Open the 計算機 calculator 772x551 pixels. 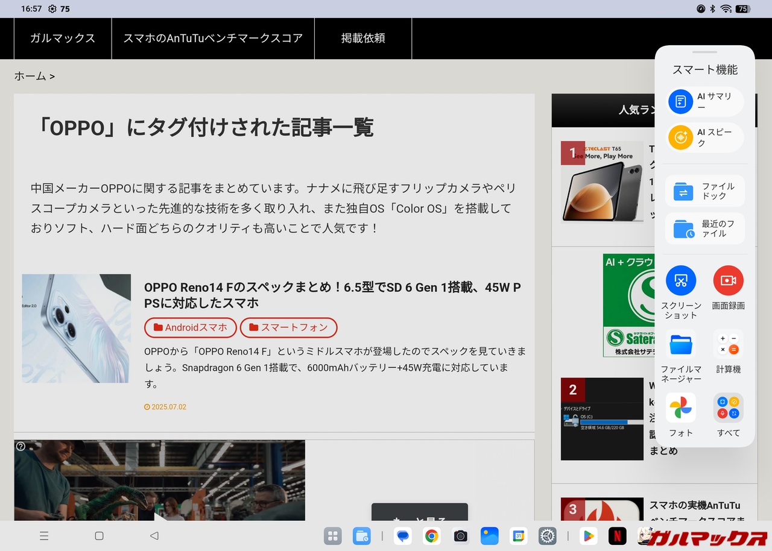[728, 345]
